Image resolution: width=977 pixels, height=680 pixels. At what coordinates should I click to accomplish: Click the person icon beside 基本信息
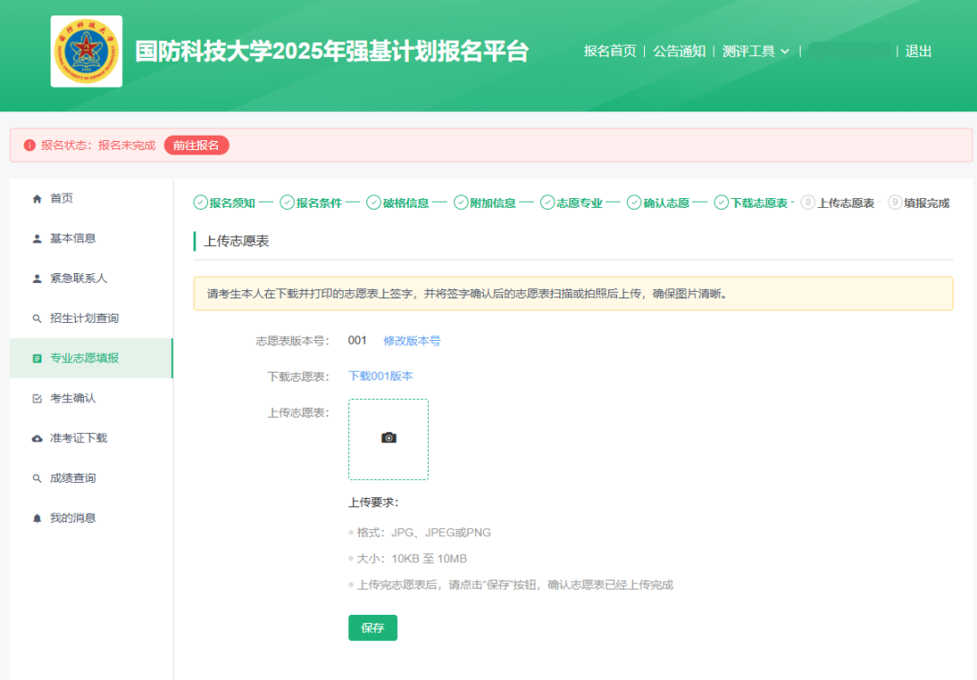pyautogui.click(x=37, y=239)
